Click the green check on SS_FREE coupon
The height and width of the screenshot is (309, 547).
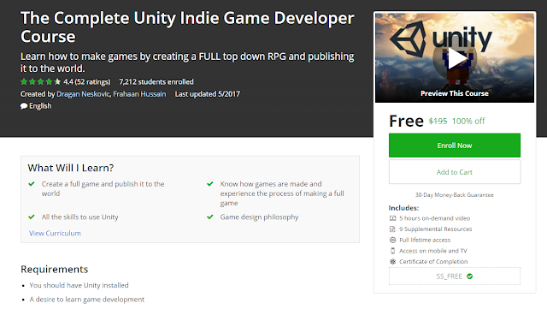pyautogui.click(x=470, y=276)
